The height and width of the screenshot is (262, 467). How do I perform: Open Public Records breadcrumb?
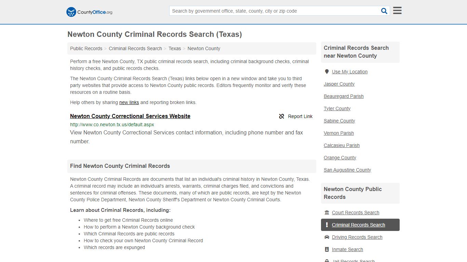coord(86,48)
